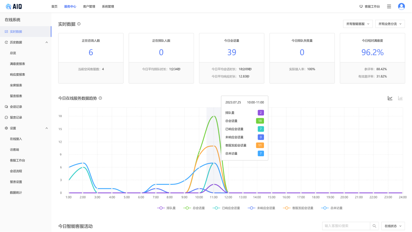Open 系统管理 in top navigation
Viewport: 412px width, 232px height.
(108, 7)
